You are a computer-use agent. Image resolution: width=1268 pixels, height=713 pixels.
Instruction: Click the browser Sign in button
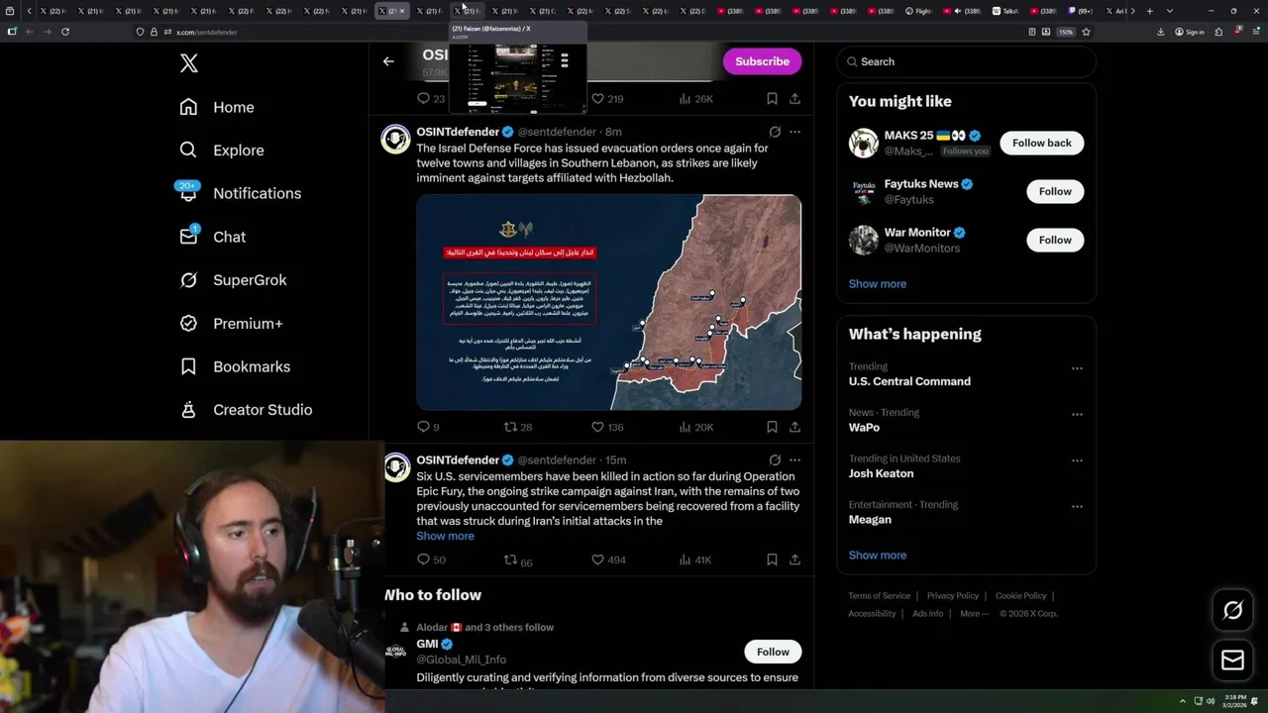(x=1189, y=32)
